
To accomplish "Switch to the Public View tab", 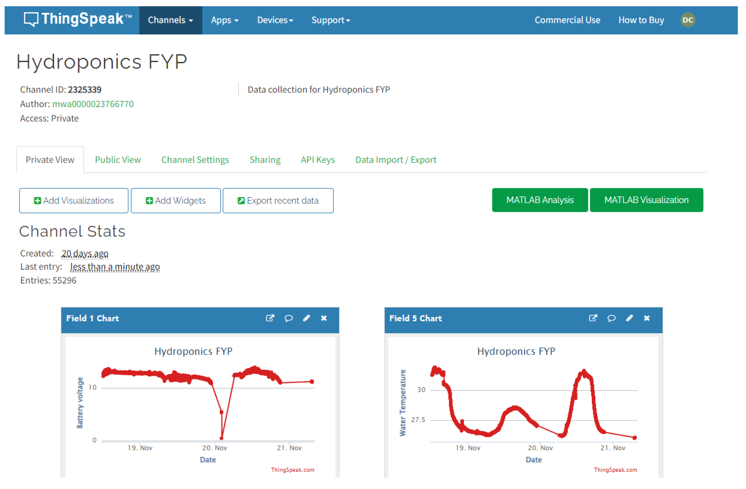I will pos(118,160).
